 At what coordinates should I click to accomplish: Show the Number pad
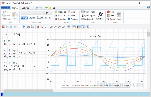(x=88, y=12)
